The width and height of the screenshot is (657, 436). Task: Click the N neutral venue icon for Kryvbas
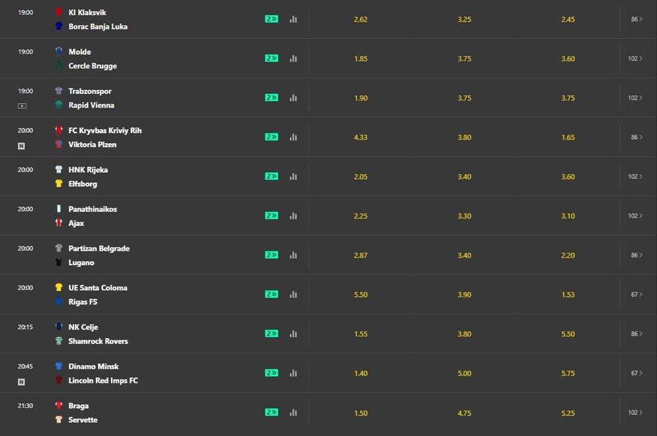pyautogui.click(x=22, y=146)
